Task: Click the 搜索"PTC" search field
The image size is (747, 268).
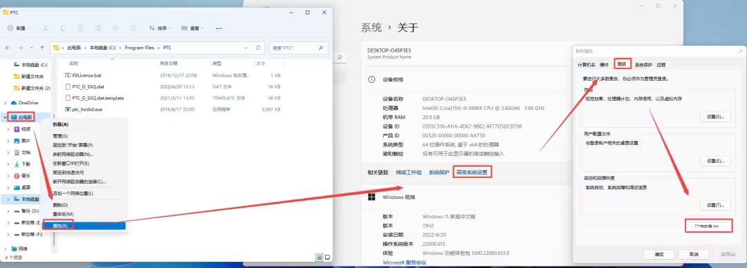Action: pyautogui.click(x=299, y=48)
